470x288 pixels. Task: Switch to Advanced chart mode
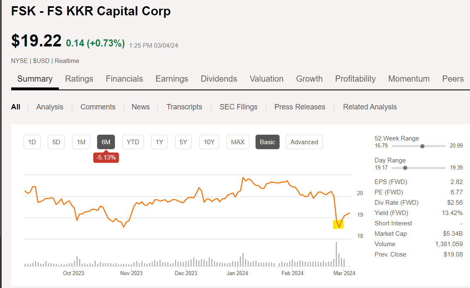pos(304,142)
